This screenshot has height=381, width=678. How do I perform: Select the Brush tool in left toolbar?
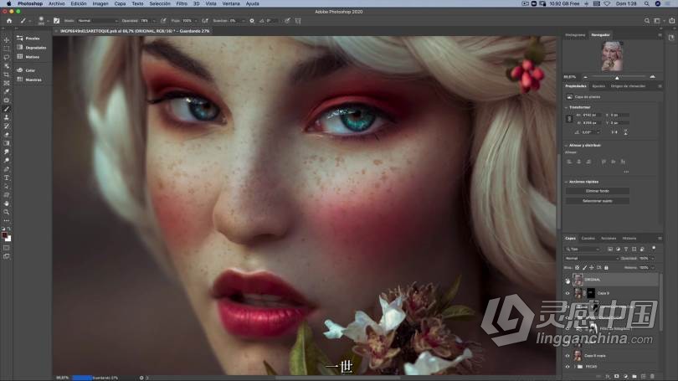point(7,109)
